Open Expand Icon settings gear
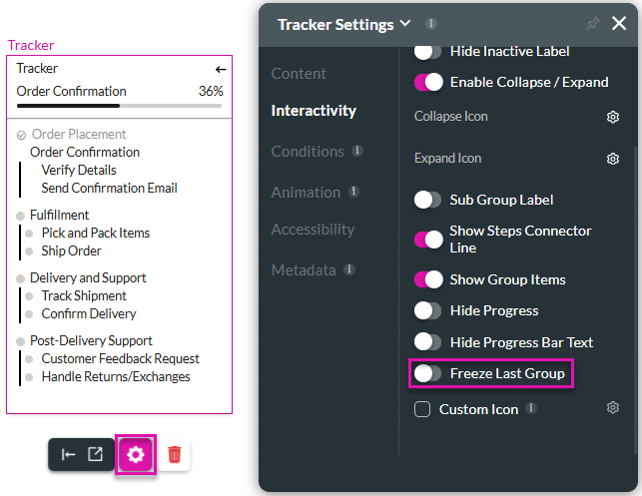Screen dimensions: 642x496 [x=613, y=159]
